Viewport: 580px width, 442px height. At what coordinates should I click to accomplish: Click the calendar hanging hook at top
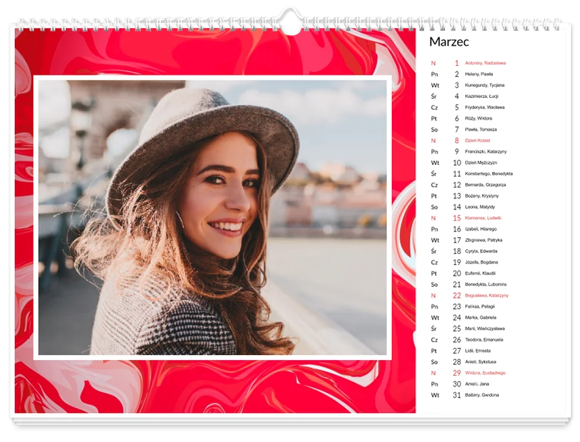(290, 21)
